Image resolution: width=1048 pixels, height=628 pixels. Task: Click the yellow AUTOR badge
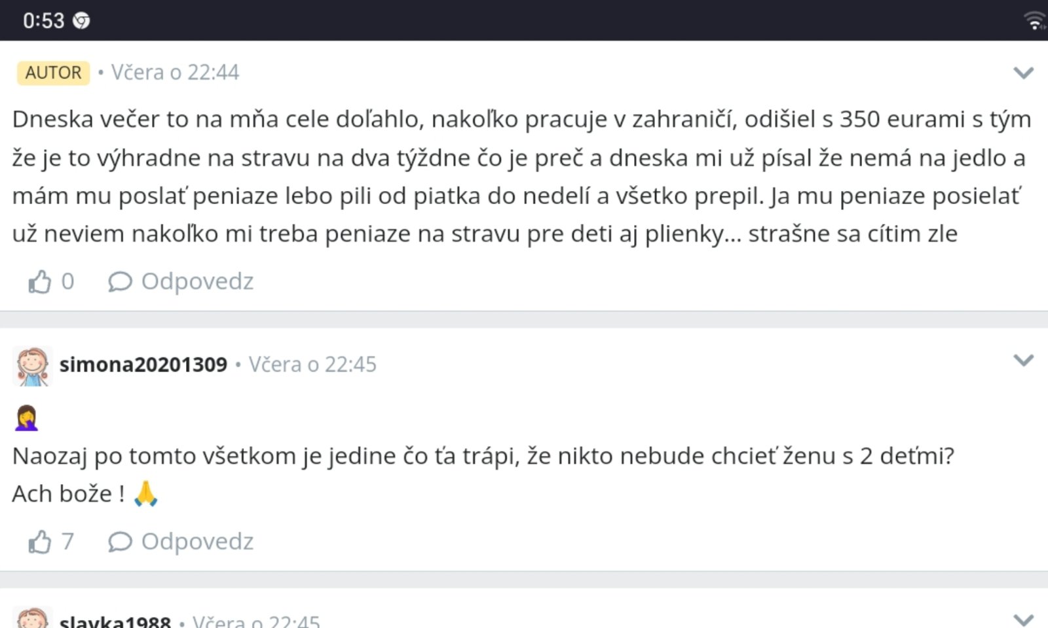coord(53,73)
